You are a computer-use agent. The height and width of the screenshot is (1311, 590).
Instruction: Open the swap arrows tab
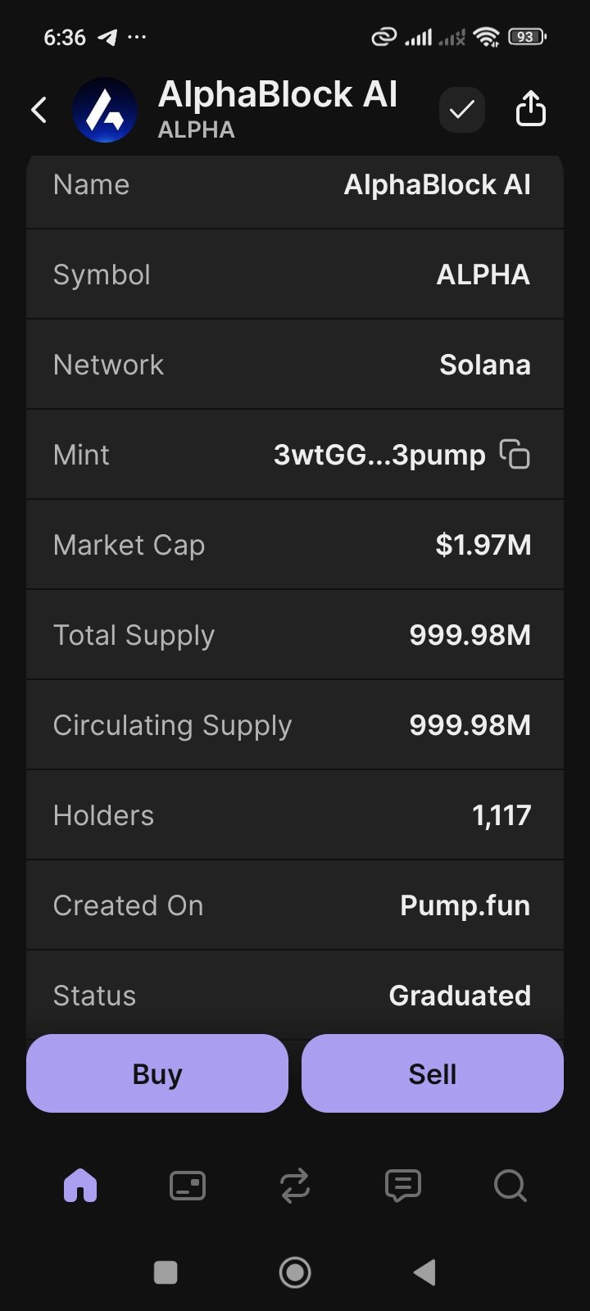point(295,1186)
